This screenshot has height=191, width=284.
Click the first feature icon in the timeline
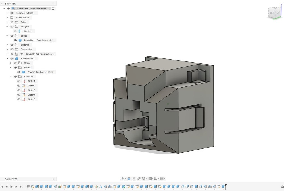pos(28,187)
